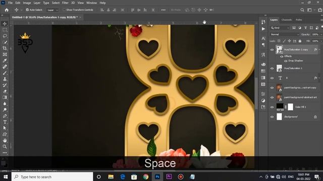Open the Image menu

click(x=27, y=3)
